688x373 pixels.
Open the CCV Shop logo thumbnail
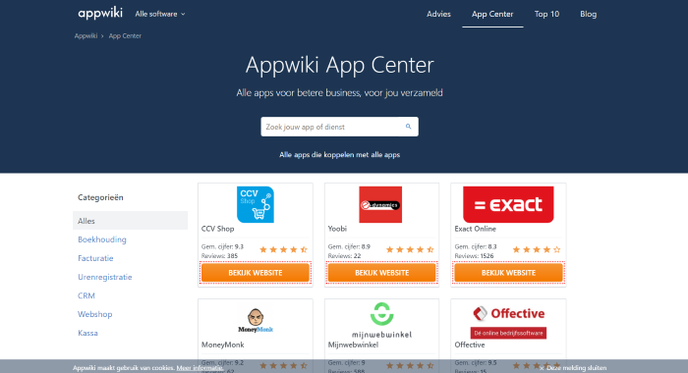coord(256,205)
